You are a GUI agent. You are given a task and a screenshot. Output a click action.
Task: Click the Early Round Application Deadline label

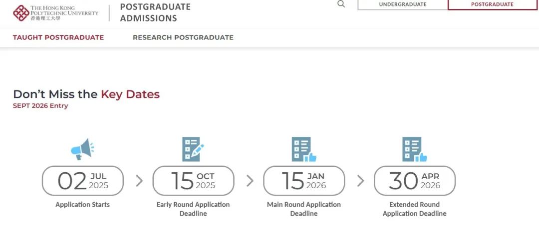tap(193, 209)
